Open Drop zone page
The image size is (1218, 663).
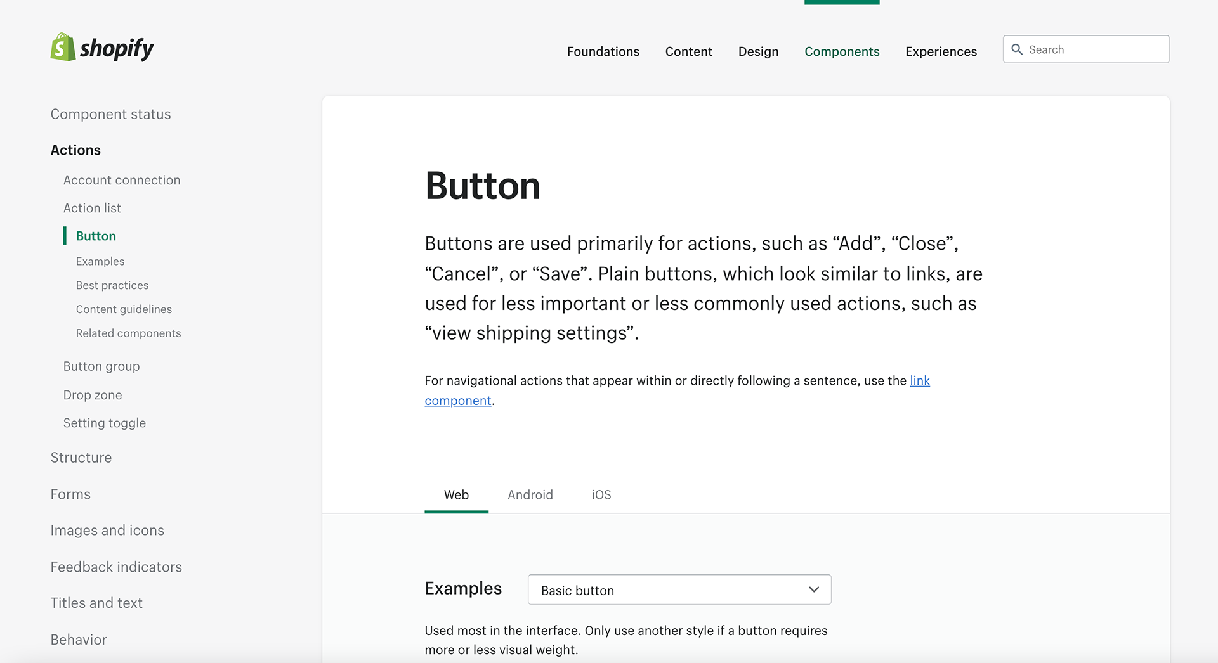point(93,395)
